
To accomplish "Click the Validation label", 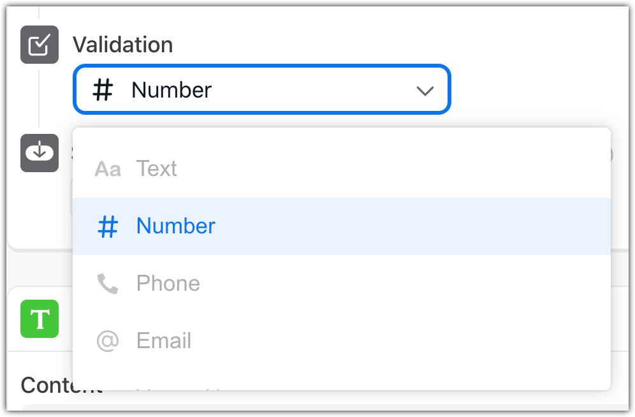I will click(122, 45).
